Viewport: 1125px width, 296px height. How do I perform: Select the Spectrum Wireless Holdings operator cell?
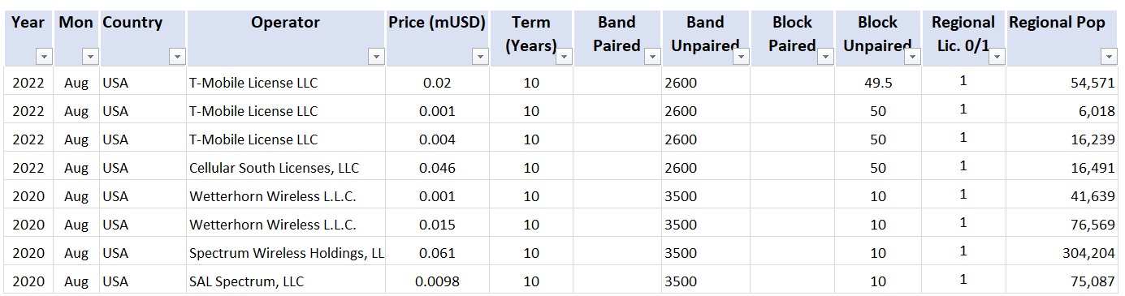coord(286,253)
